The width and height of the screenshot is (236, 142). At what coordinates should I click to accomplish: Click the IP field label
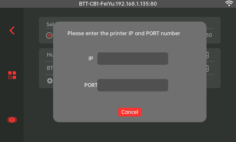[x=91, y=59]
